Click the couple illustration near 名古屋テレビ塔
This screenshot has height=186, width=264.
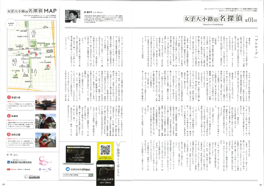point(33,34)
